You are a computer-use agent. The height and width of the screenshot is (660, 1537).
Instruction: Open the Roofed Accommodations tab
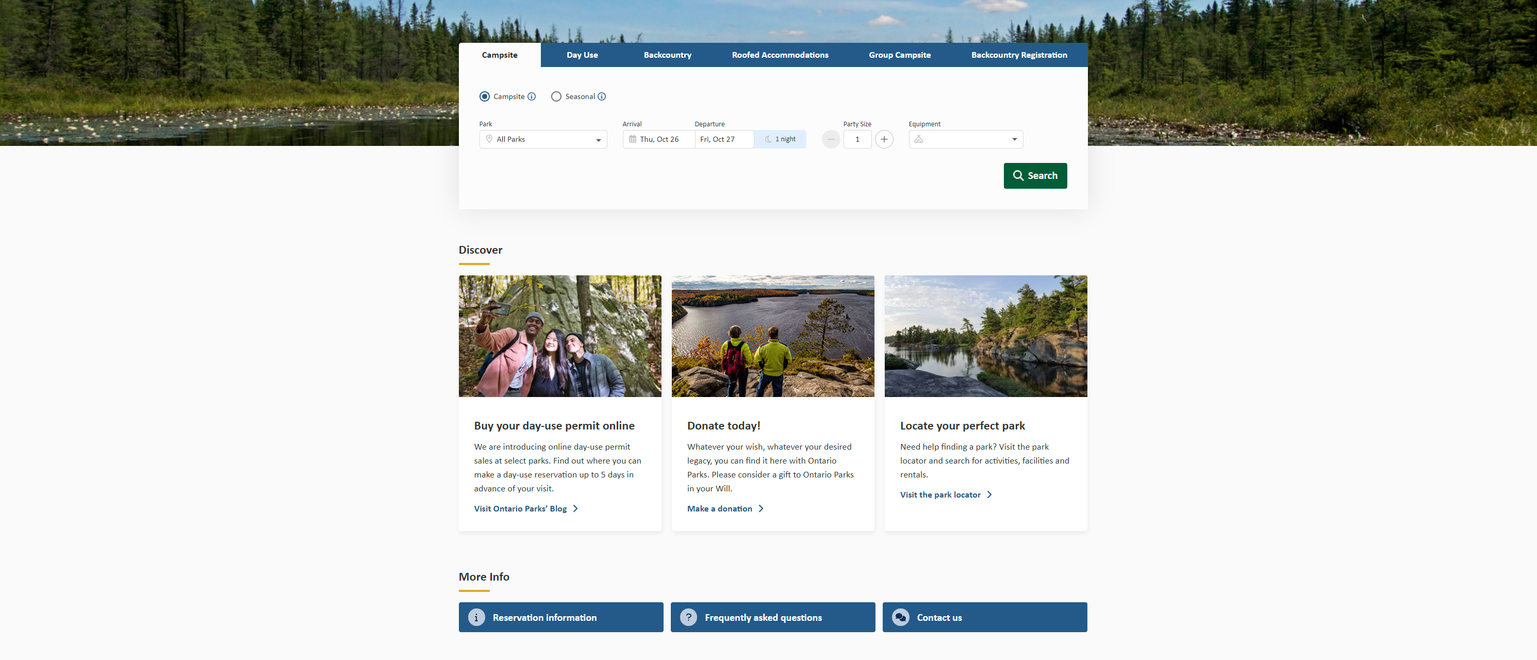coord(780,55)
